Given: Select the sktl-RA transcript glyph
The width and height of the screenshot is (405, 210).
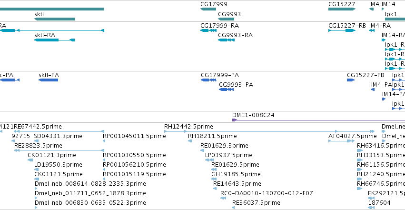Looking at the screenshot, I should point(55,40).
